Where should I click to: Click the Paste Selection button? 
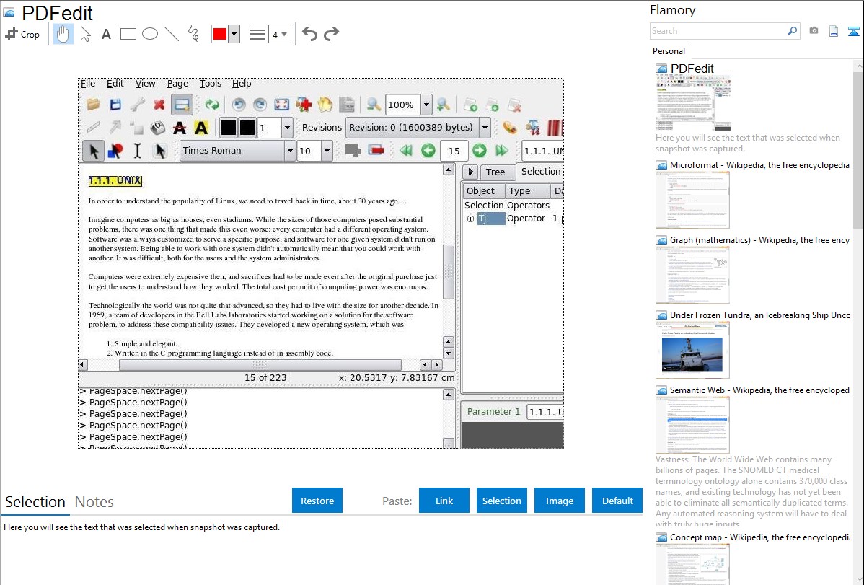pos(501,501)
